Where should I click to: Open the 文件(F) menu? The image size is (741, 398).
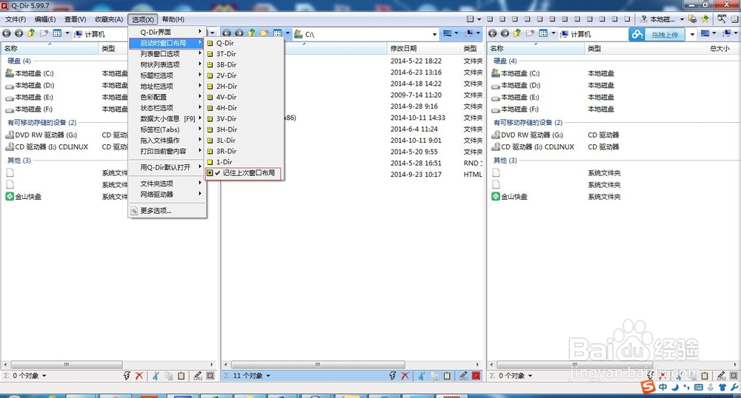coord(16,19)
